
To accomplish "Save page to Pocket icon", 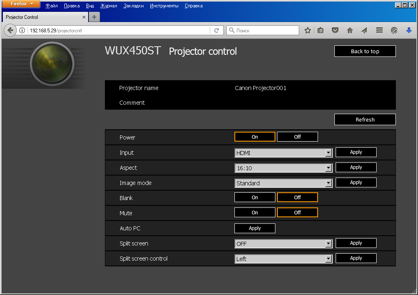I will (335, 30).
